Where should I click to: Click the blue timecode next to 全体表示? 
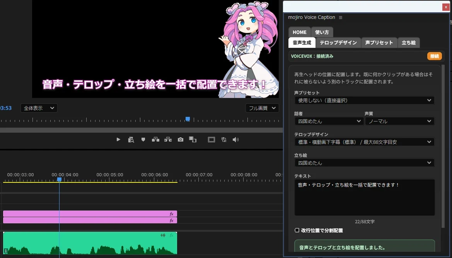coord(6,108)
